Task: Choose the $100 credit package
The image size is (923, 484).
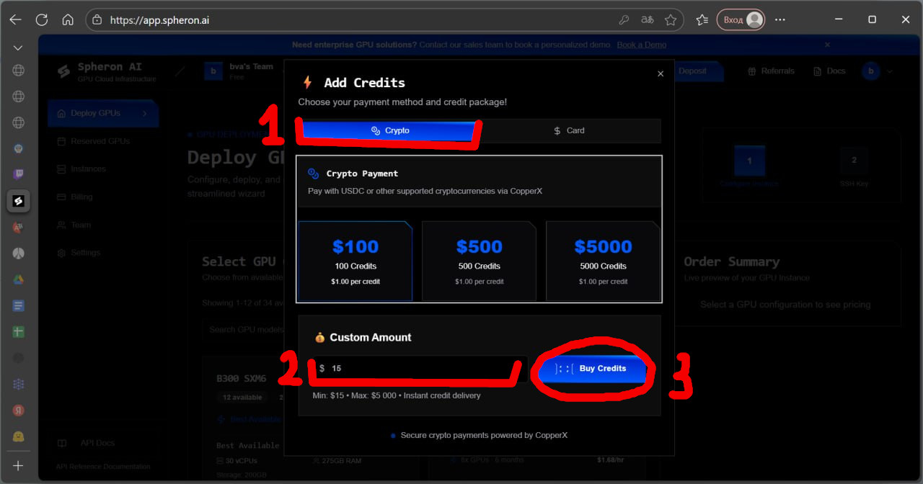Action: (355, 261)
